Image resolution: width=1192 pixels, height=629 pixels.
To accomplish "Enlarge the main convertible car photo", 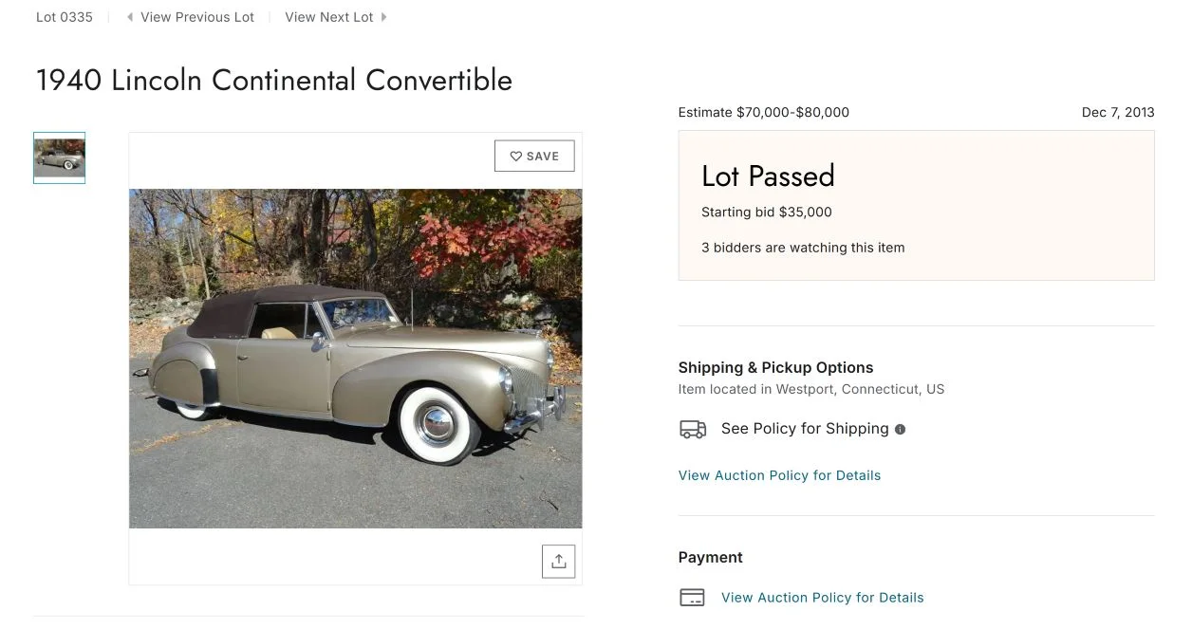I will click(355, 358).
